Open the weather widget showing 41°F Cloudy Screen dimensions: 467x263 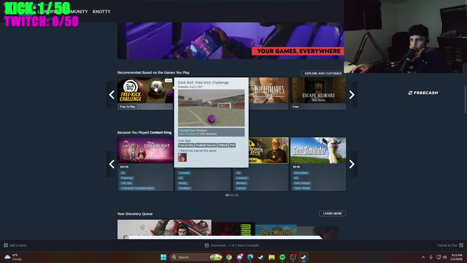point(13,257)
